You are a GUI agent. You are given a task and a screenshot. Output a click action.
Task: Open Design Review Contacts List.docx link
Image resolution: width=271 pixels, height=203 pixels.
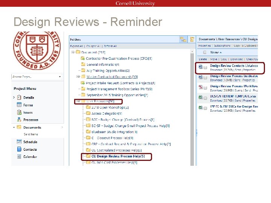(234, 65)
